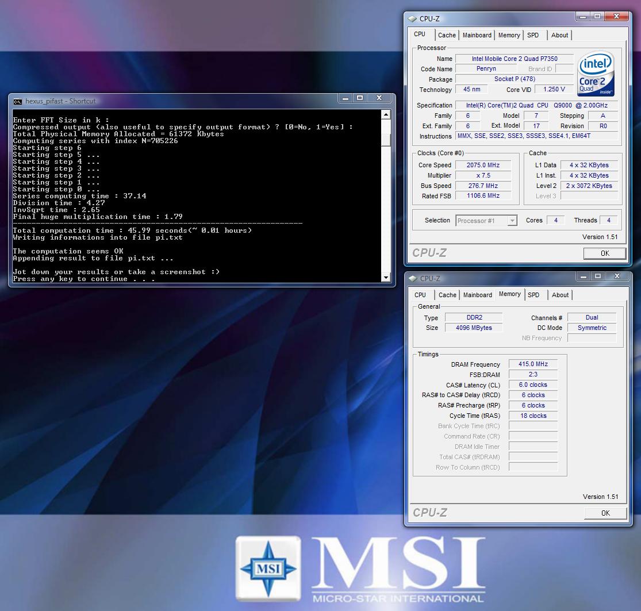This screenshot has width=641, height=611.
Task: Click Multiplier value x 7.5
Action: pos(483,175)
